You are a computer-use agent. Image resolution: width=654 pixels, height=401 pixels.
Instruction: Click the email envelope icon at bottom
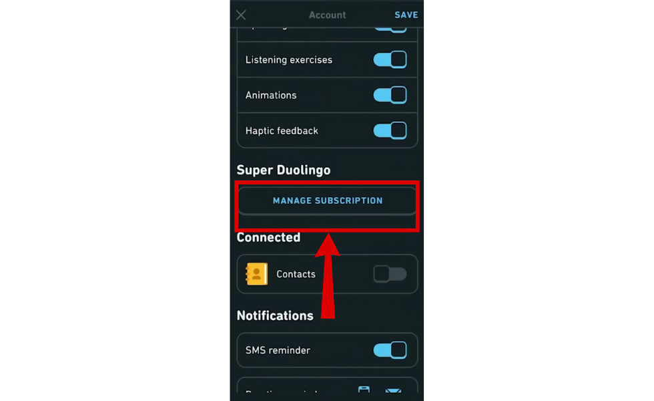(393, 390)
